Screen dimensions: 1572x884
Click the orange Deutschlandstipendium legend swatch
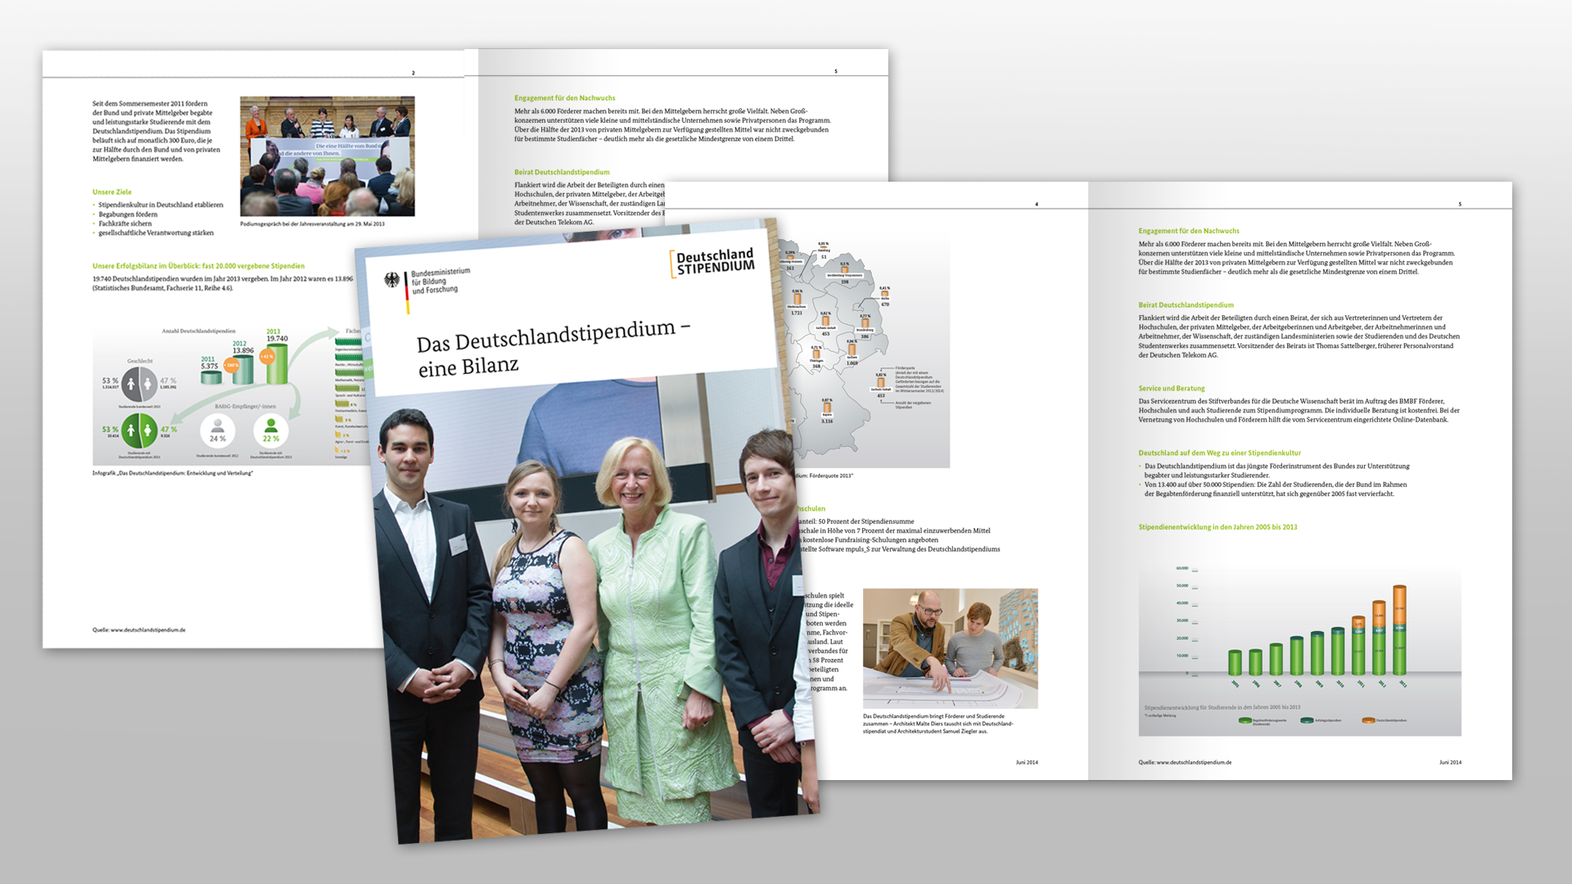pos(1368,720)
